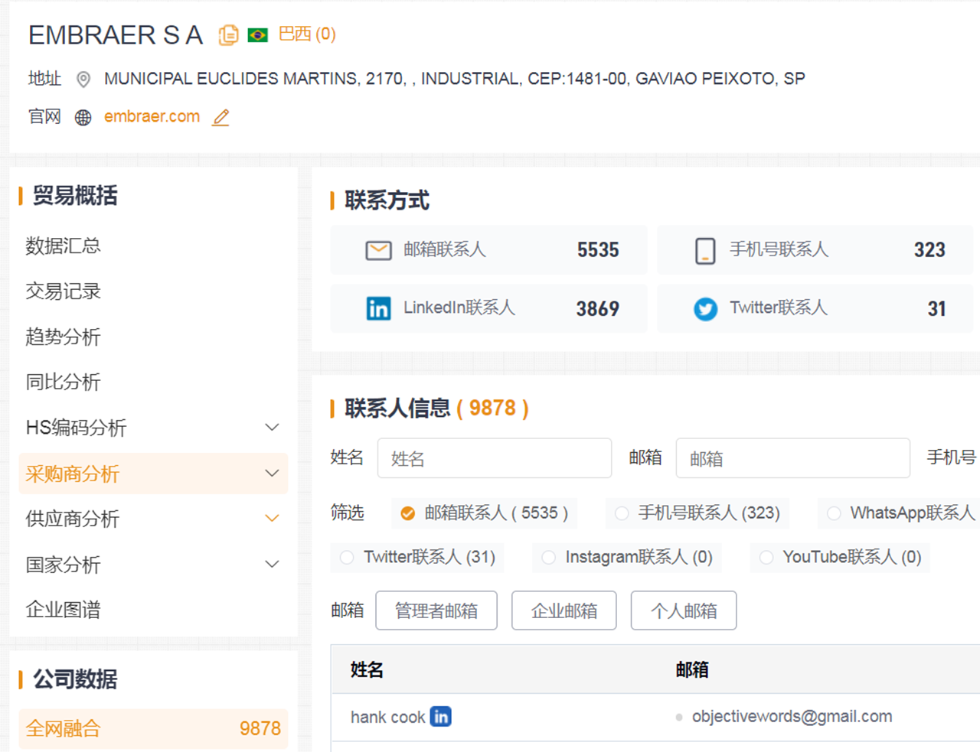This screenshot has height=752, width=980.
Task: Select the WhatsApp联系人 filter option
Action: click(900, 513)
